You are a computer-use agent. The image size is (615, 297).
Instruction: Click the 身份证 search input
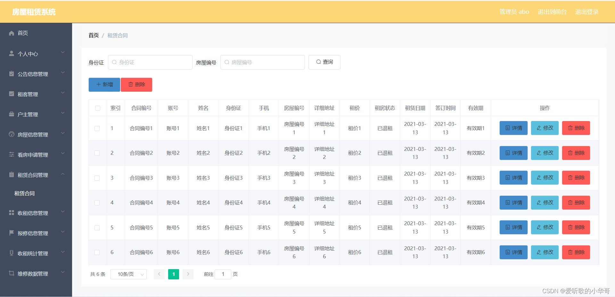(x=150, y=62)
